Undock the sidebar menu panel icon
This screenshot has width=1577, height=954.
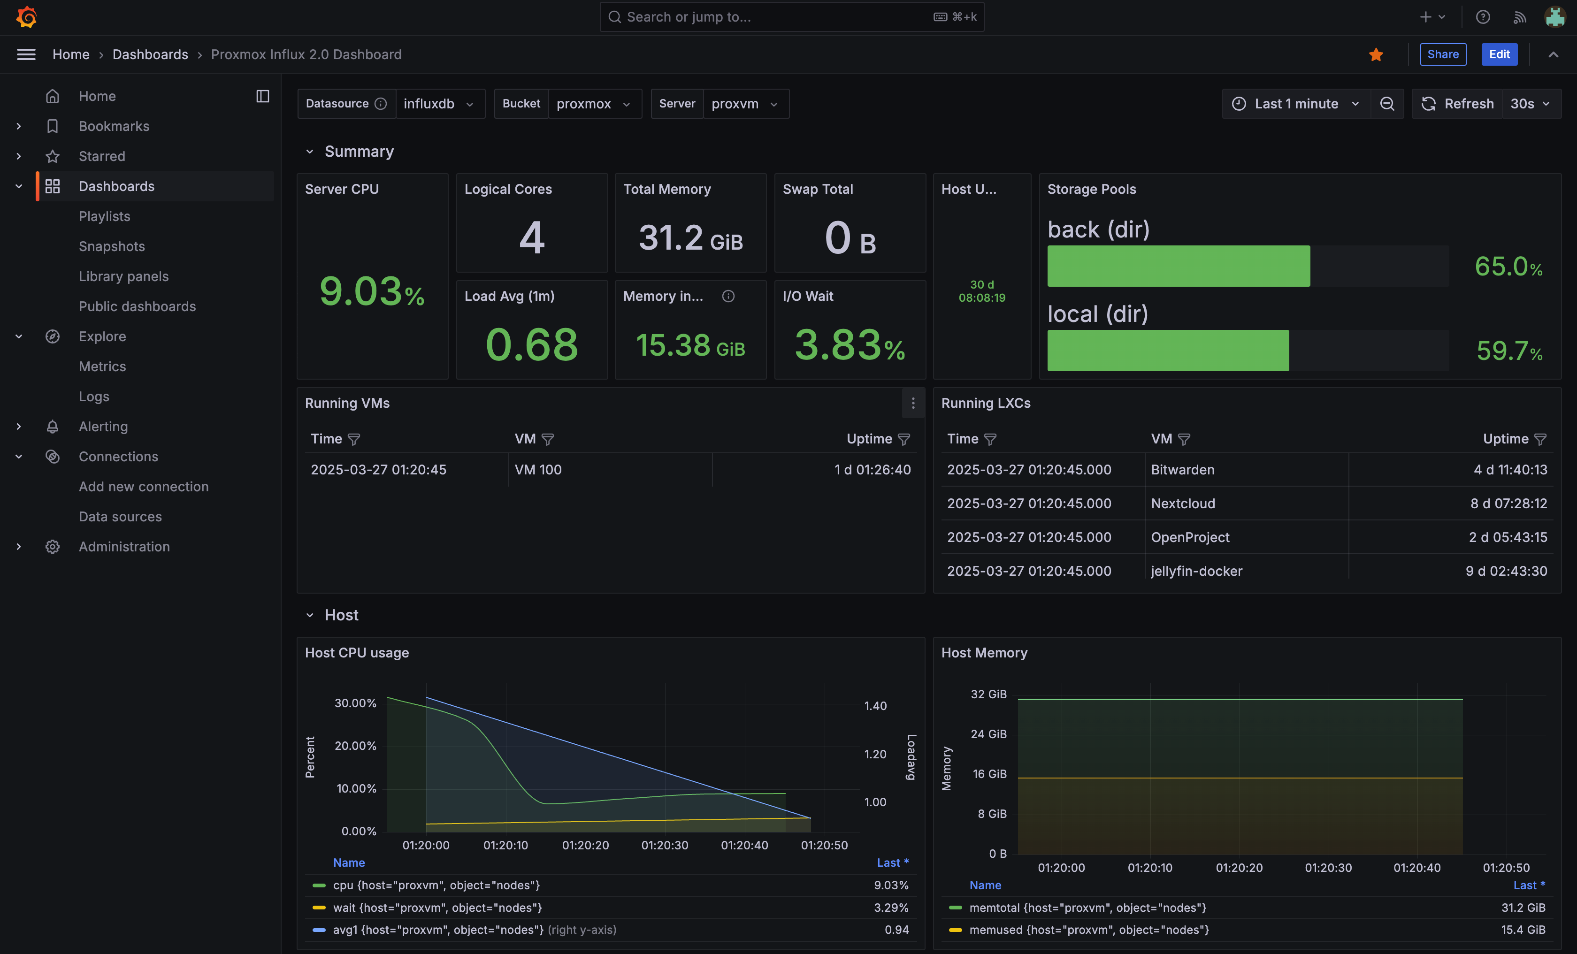pyautogui.click(x=262, y=96)
